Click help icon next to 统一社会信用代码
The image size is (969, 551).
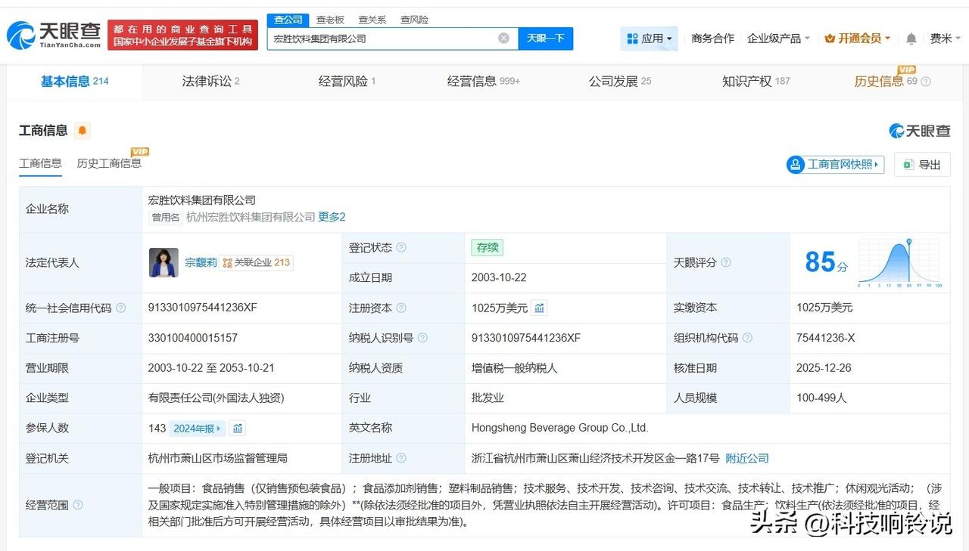tap(121, 308)
